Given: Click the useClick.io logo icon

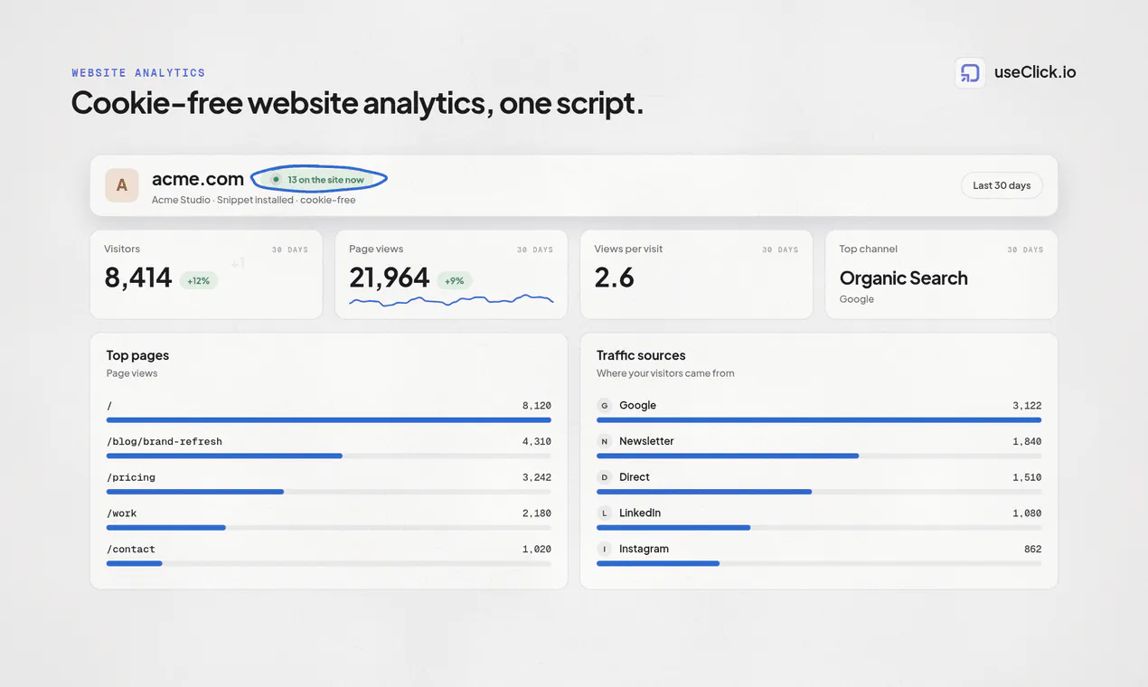Looking at the screenshot, I should [x=970, y=73].
